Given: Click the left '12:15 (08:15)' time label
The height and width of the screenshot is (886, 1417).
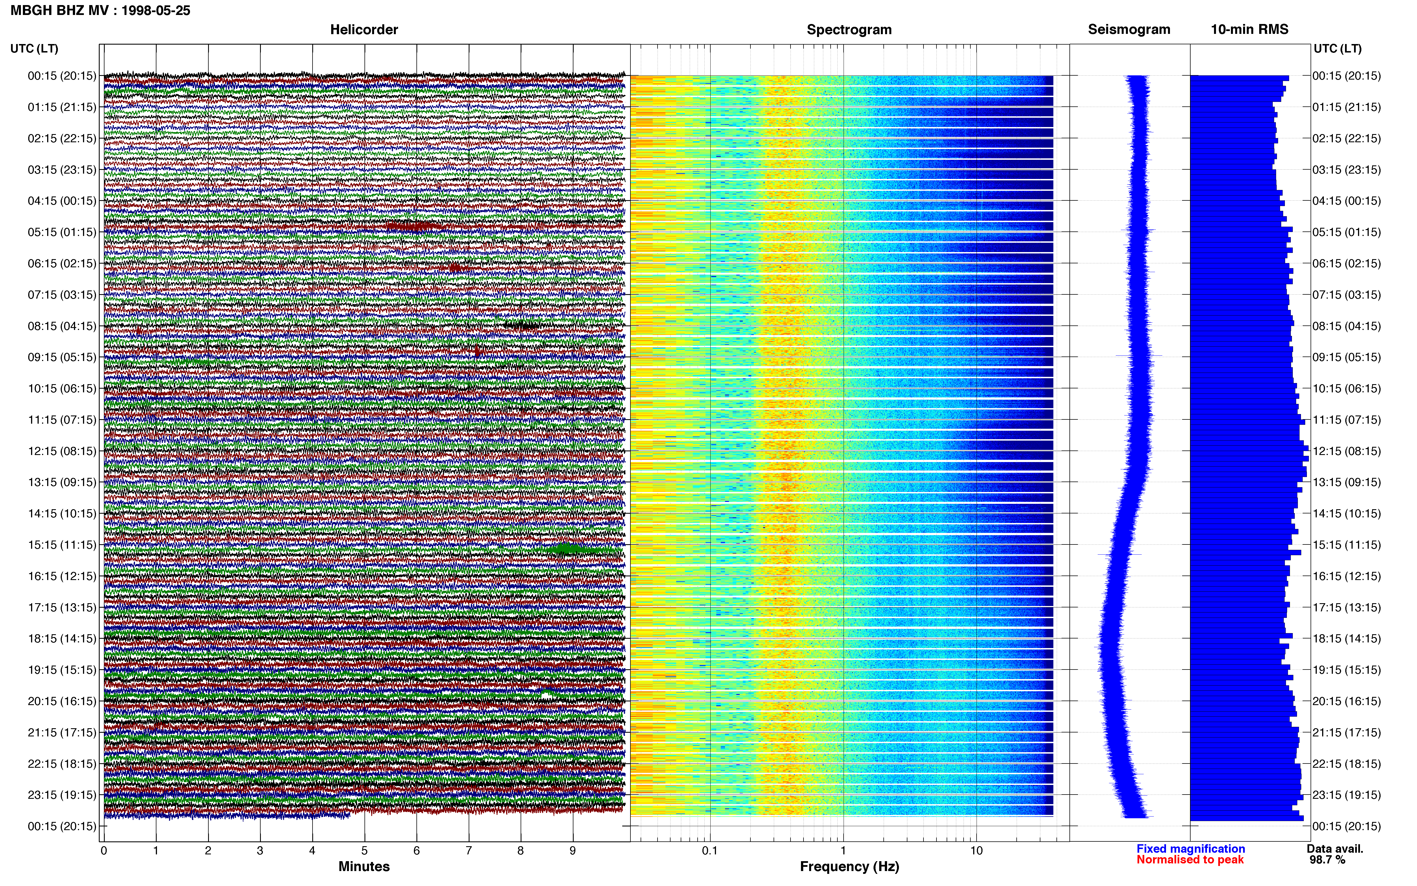Looking at the screenshot, I should (x=62, y=451).
